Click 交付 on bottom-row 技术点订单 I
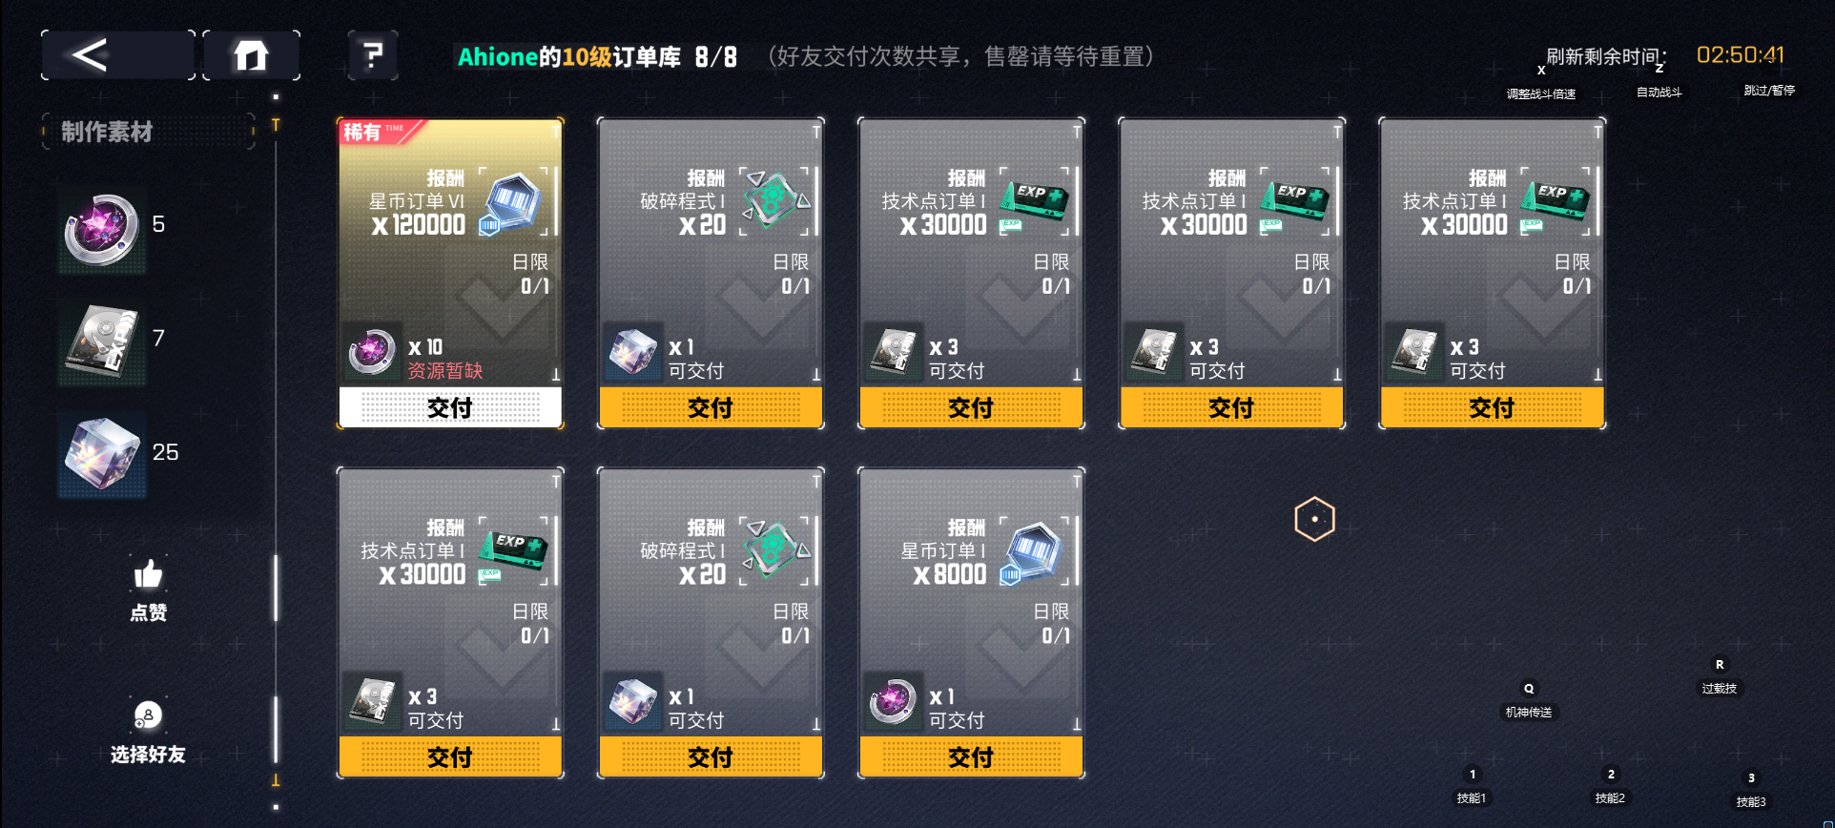The height and width of the screenshot is (828, 1835). 450,756
